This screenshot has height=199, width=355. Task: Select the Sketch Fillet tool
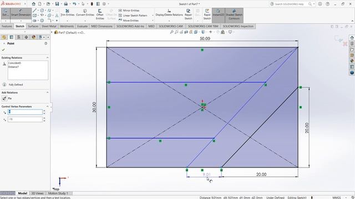click(x=49, y=20)
